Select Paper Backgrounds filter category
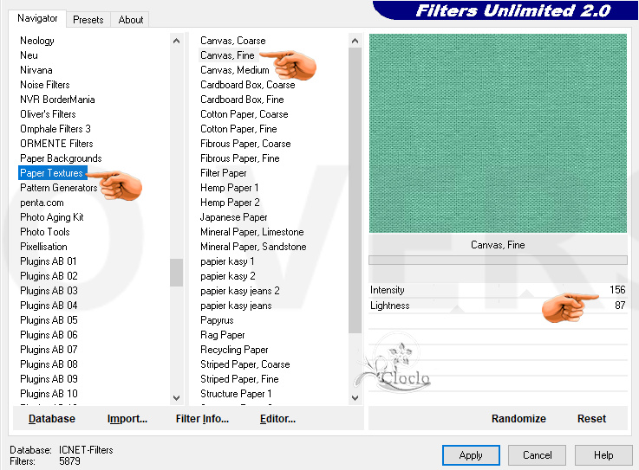The width and height of the screenshot is (639, 470). point(61,158)
